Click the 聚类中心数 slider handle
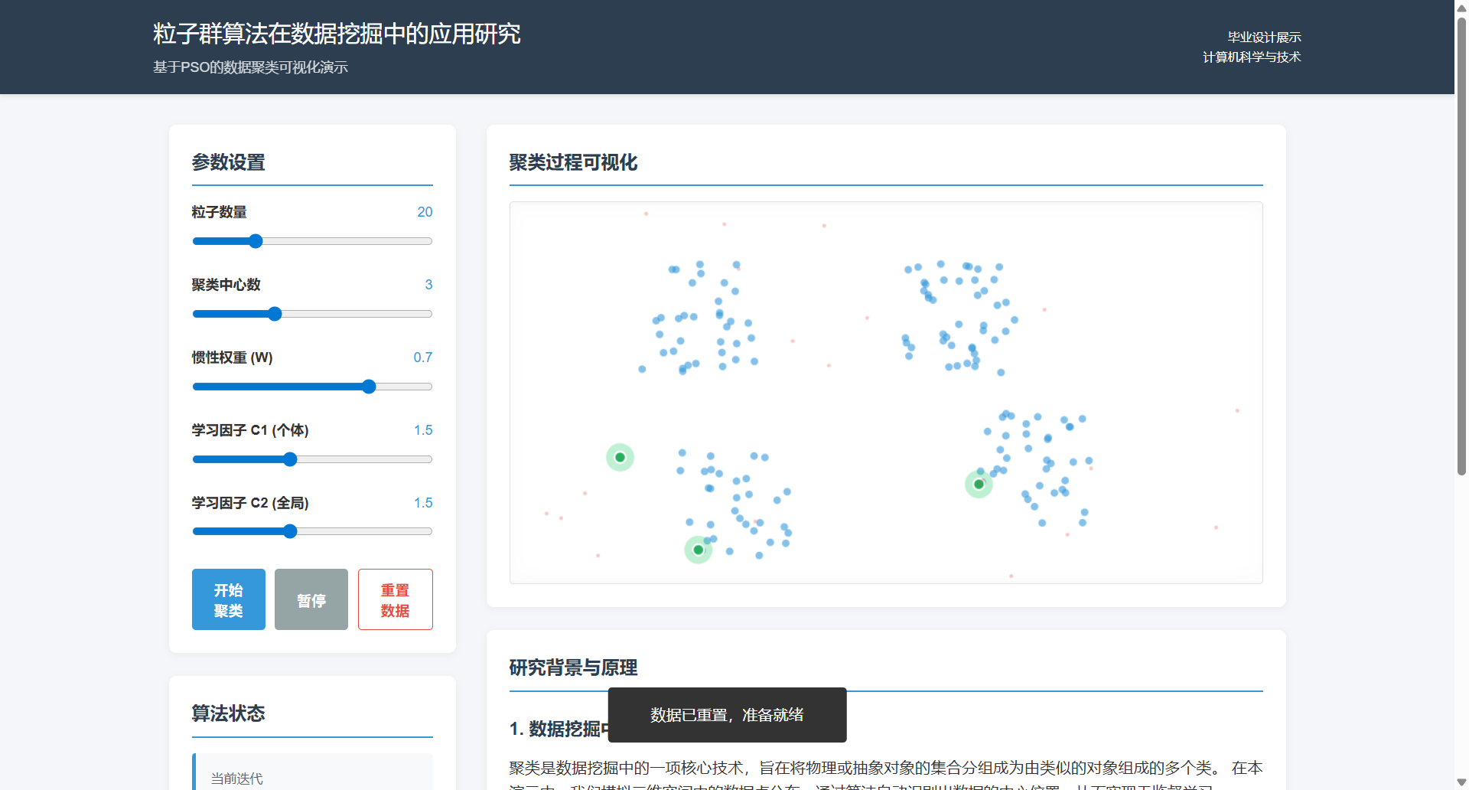 (x=275, y=314)
